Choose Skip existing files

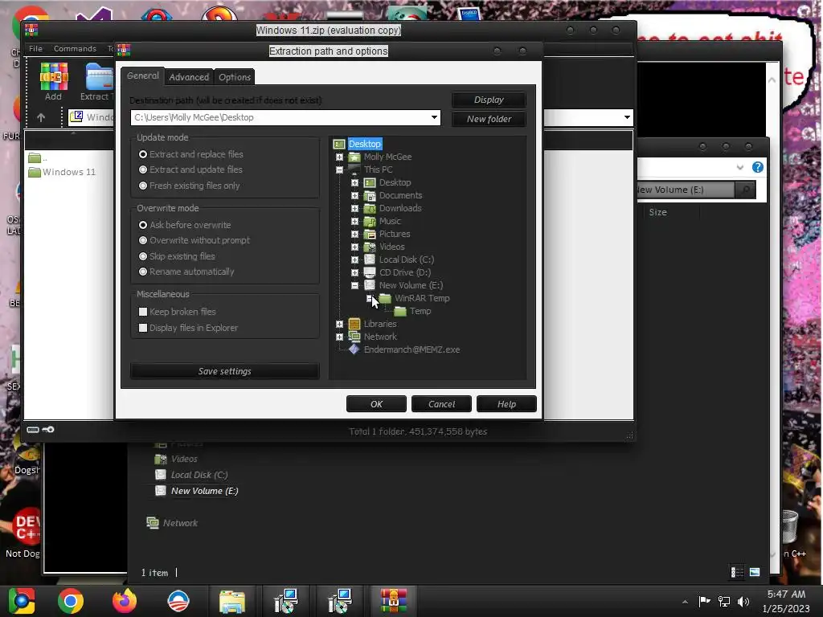click(x=176, y=256)
